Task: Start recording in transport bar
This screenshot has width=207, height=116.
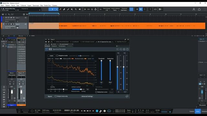Action: tap(104, 111)
